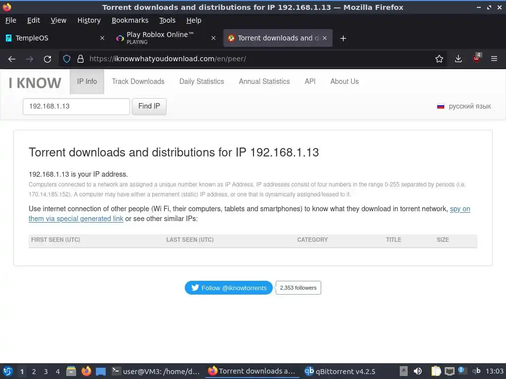
Task: Click the show desktop taskbar icon
Action: tap(101, 372)
